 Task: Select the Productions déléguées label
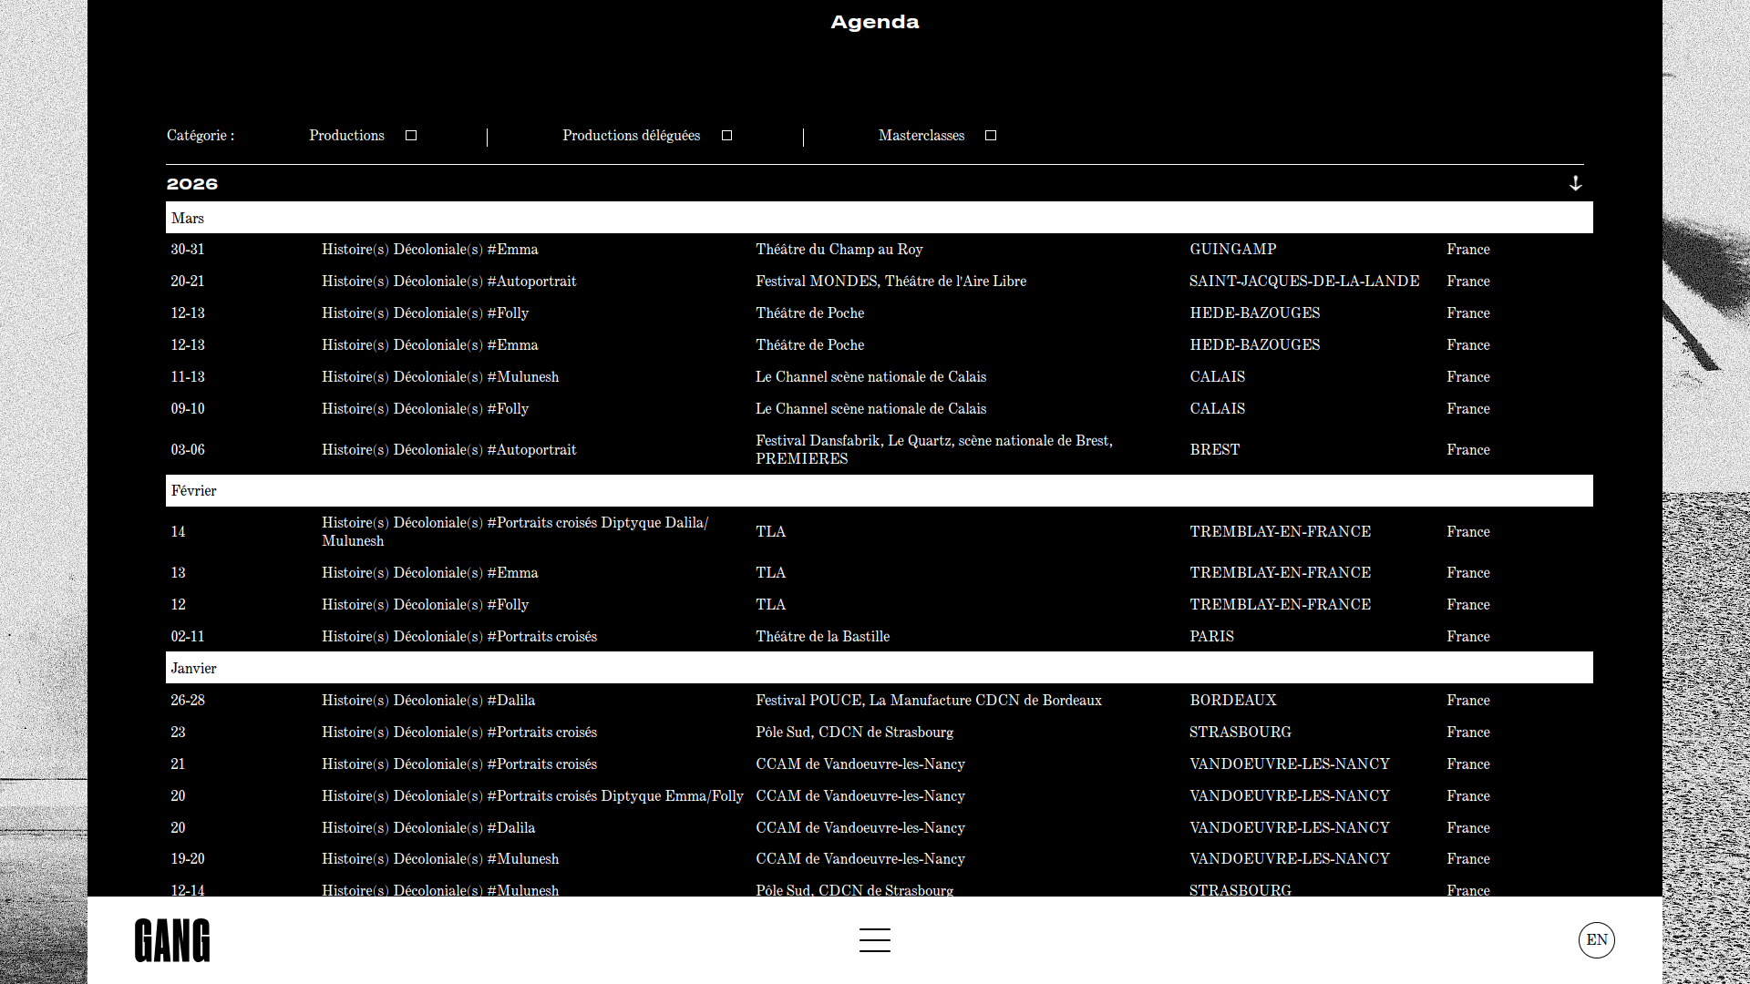(631, 136)
